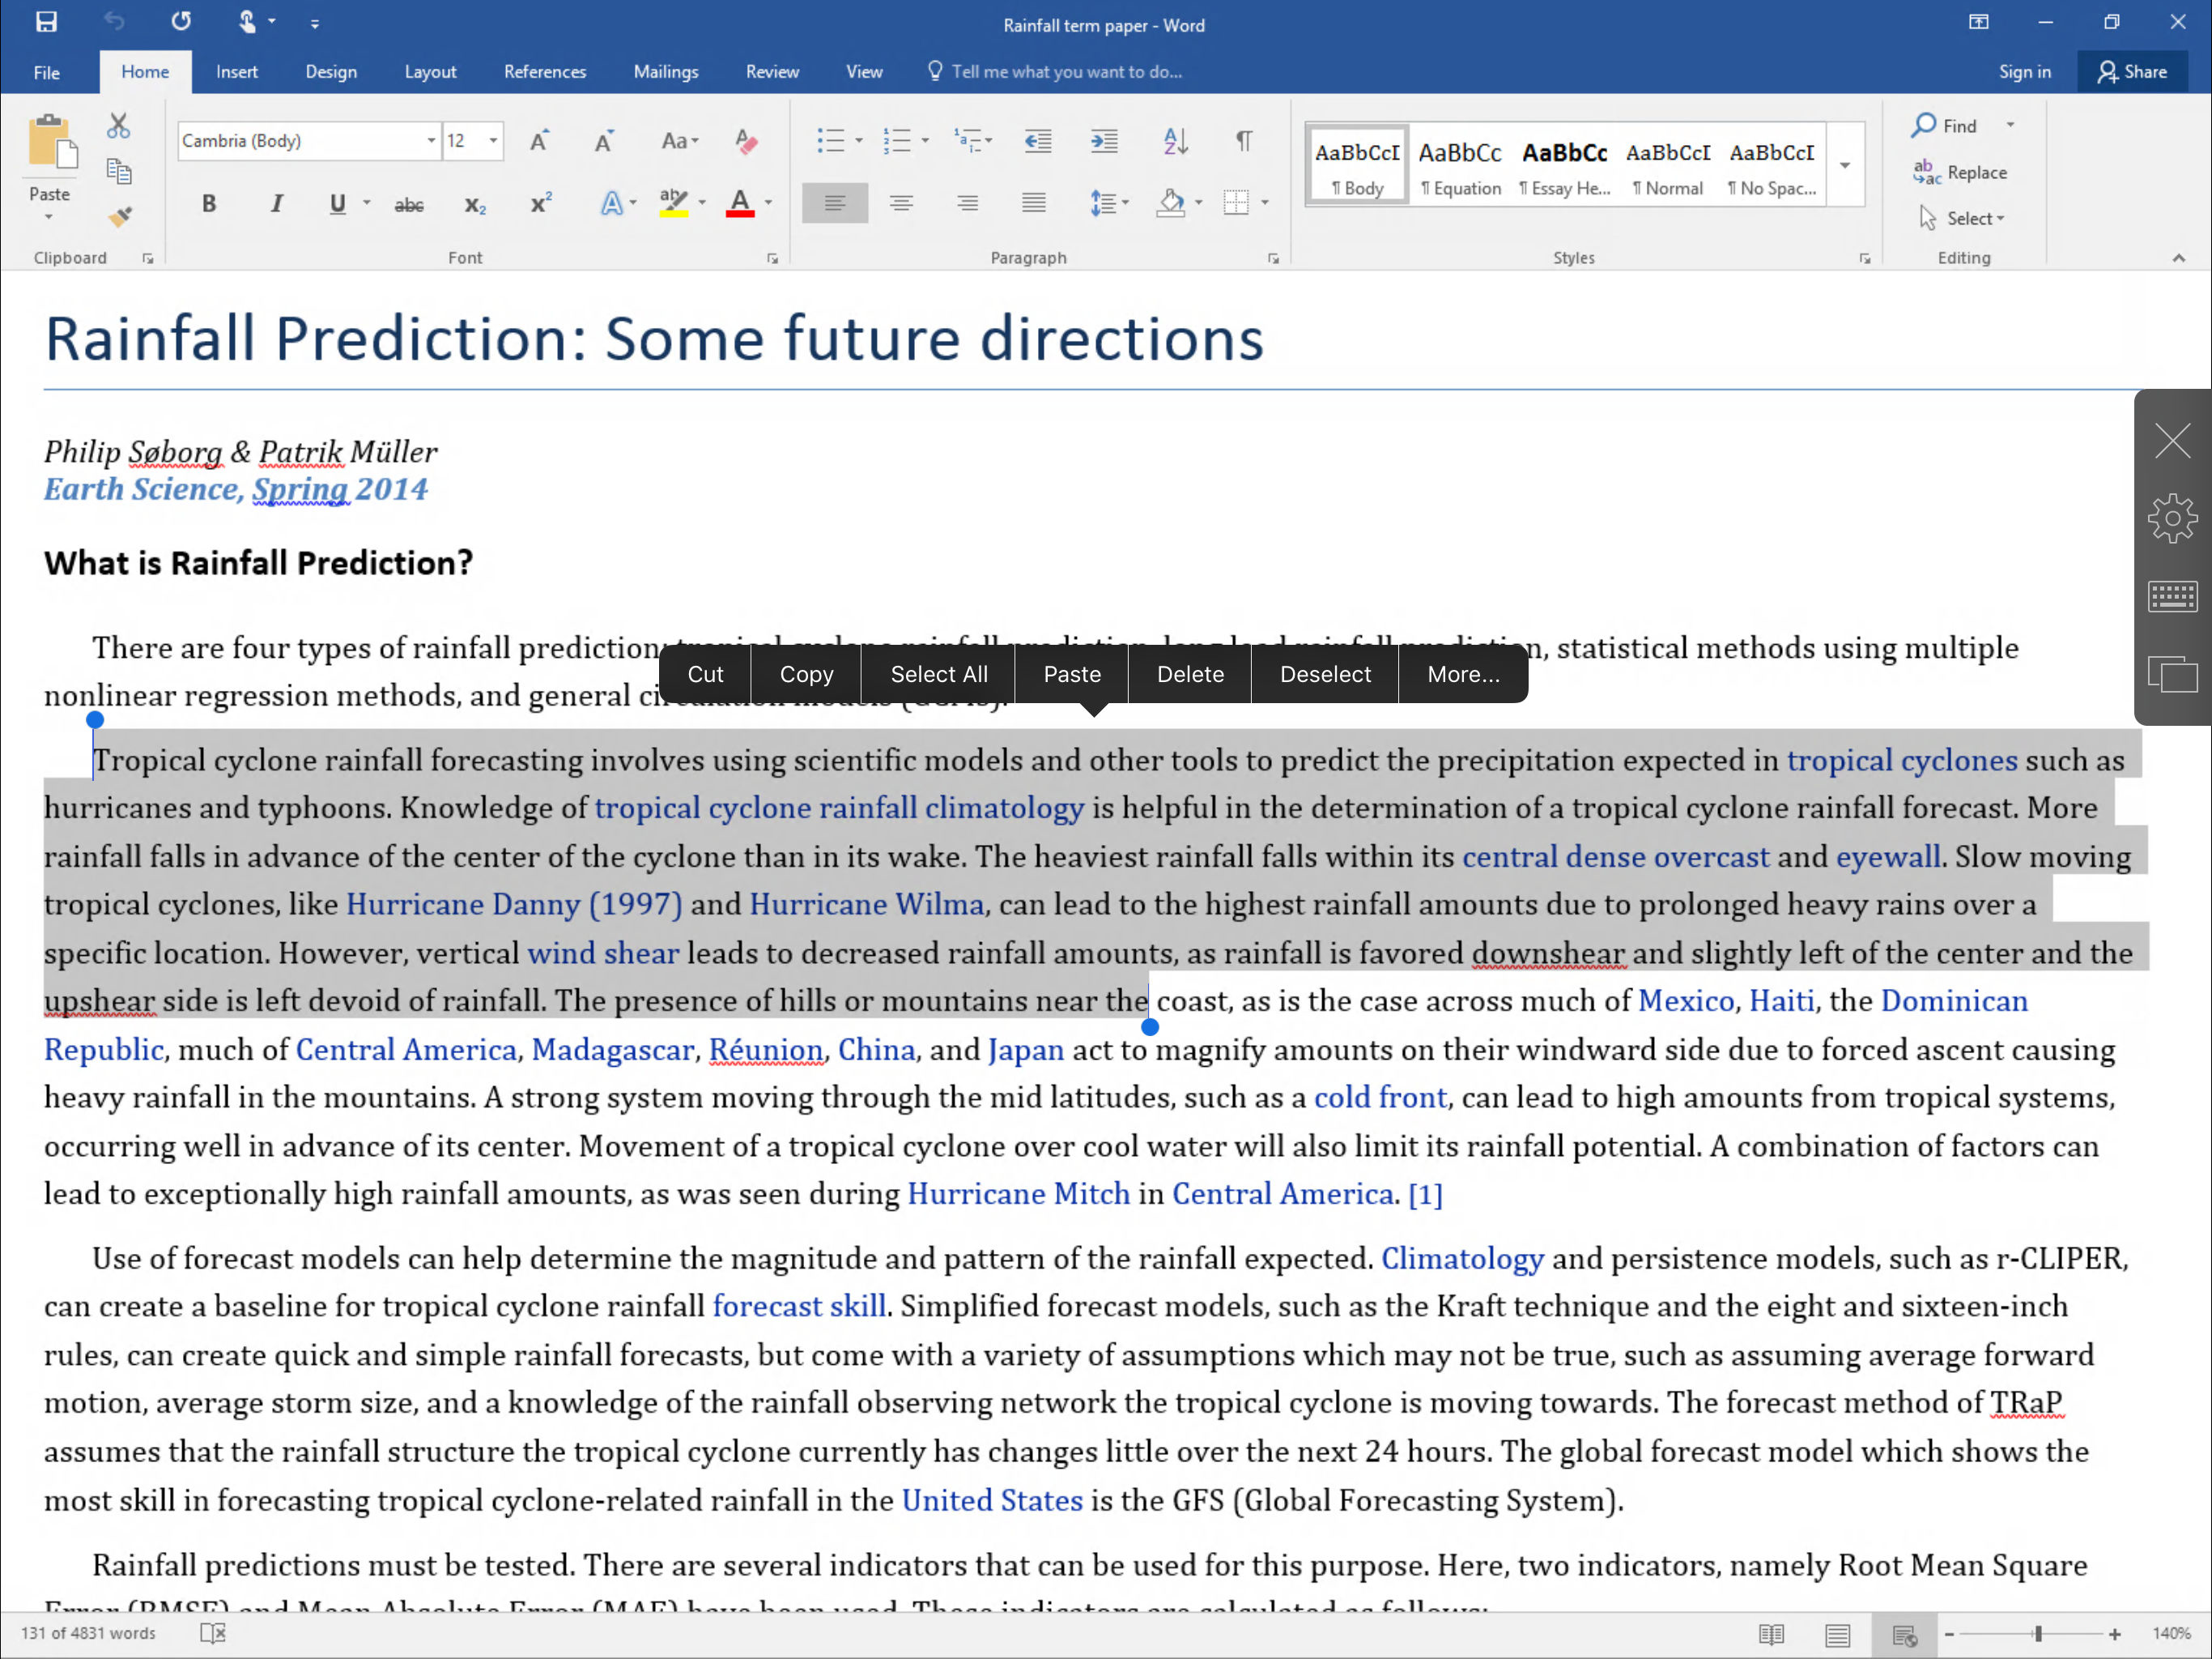The height and width of the screenshot is (1659, 2212).
Task: Show the keyboard from side panel
Action: 2172,596
